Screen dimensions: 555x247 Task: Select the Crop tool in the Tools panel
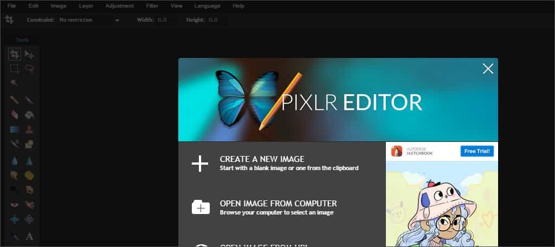pyautogui.click(x=15, y=54)
